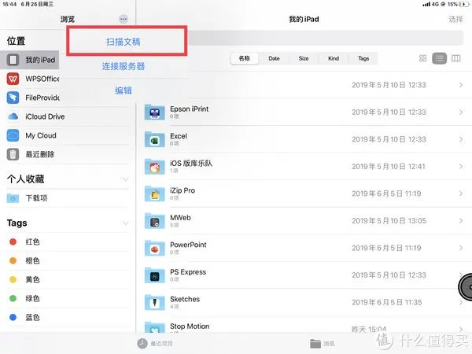Open the Epson iPrint folder icon
The image size is (472, 354).
pyautogui.click(x=155, y=112)
